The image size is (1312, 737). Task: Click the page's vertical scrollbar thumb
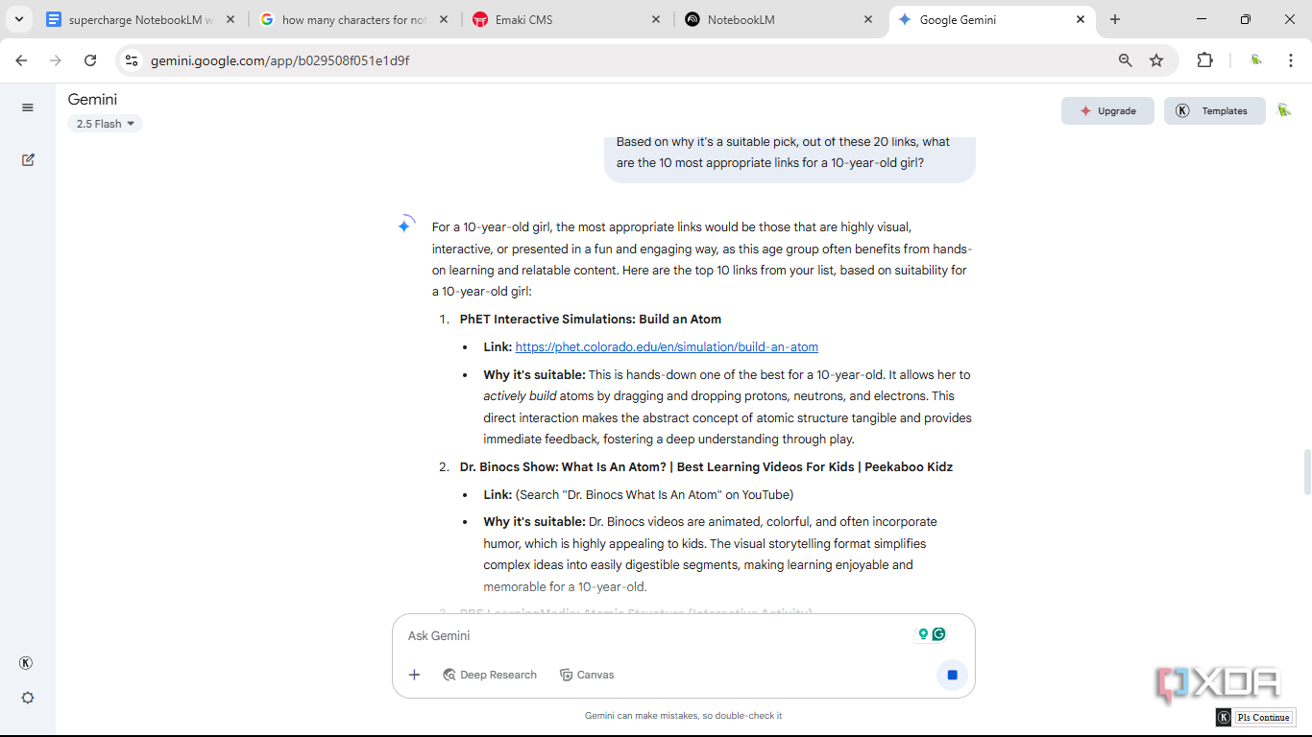click(x=1306, y=471)
